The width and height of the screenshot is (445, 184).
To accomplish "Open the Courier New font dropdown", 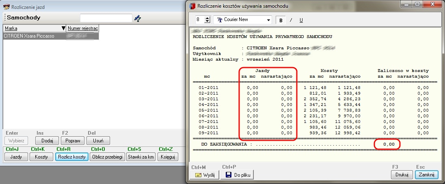I will [x=269, y=20].
